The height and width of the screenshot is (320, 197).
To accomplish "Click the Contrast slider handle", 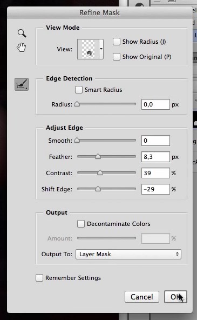I will [100, 172].
